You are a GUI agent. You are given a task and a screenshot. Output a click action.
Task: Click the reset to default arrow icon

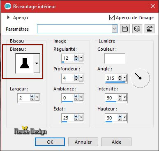150,29
